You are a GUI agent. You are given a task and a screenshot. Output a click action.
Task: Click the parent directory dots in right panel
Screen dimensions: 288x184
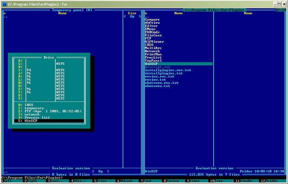(x=147, y=16)
